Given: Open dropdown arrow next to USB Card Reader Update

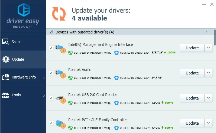Looking at the screenshot, I should (209, 98).
